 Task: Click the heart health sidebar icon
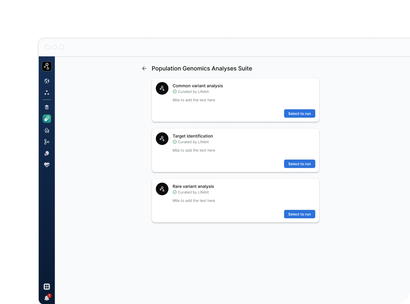47,165
